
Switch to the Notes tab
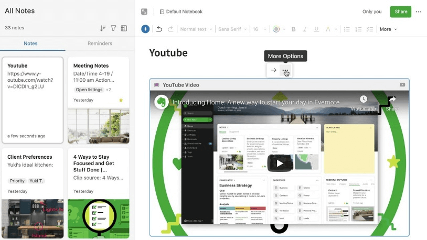tap(30, 43)
